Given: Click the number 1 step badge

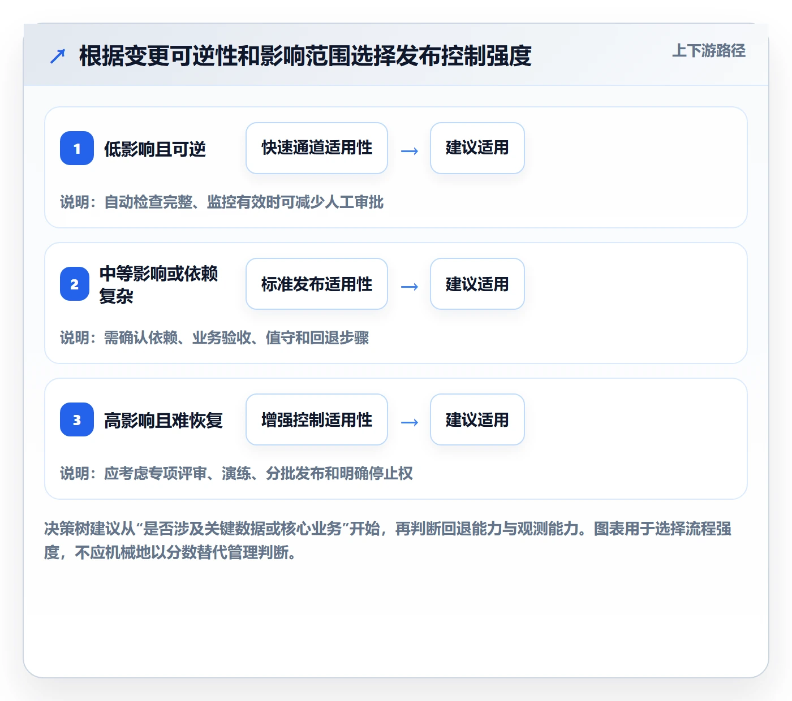Looking at the screenshot, I should tap(77, 148).
